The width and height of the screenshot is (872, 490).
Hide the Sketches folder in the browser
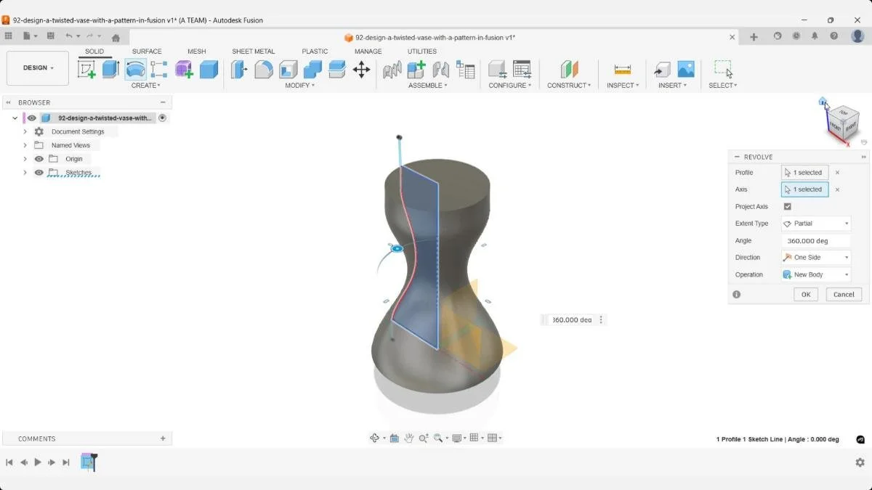[39, 173]
